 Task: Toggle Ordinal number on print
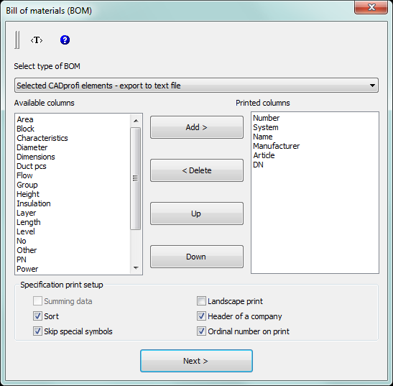[201, 331]
